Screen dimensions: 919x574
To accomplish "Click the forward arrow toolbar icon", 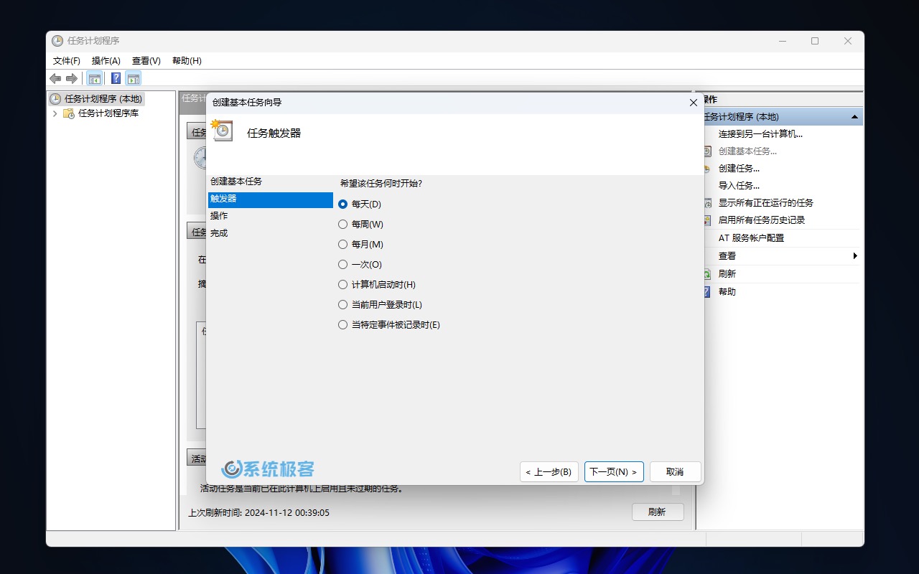I will (71, 78).
